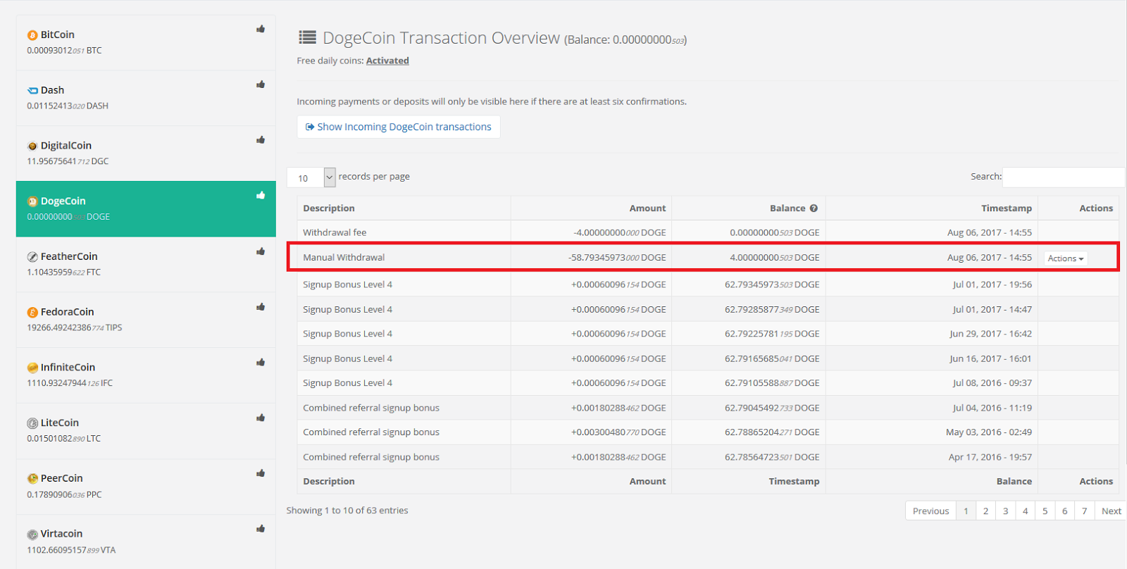The image size is (1127, 569).
Task: Click the PeerCoin logo icon
Action: pyautogui.click(x=32, y=479)
